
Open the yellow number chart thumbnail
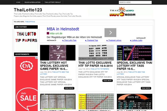96,102
